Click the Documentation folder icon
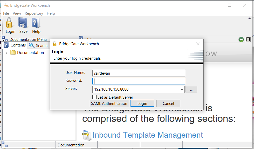Image resolution: width=254 pixels, height=149 pixels. coord(13,53)
